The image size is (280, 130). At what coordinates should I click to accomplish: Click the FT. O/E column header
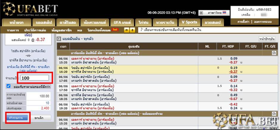[270, 47]
